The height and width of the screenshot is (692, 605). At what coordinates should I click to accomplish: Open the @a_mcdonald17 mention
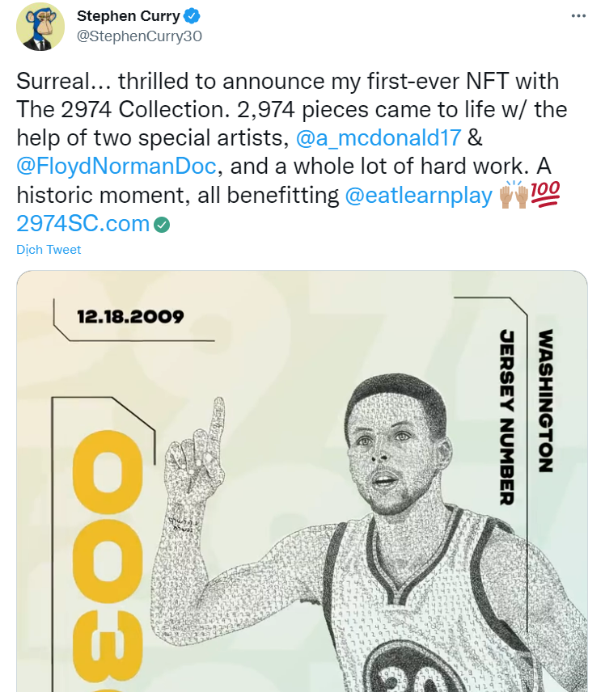coord(379,139)
